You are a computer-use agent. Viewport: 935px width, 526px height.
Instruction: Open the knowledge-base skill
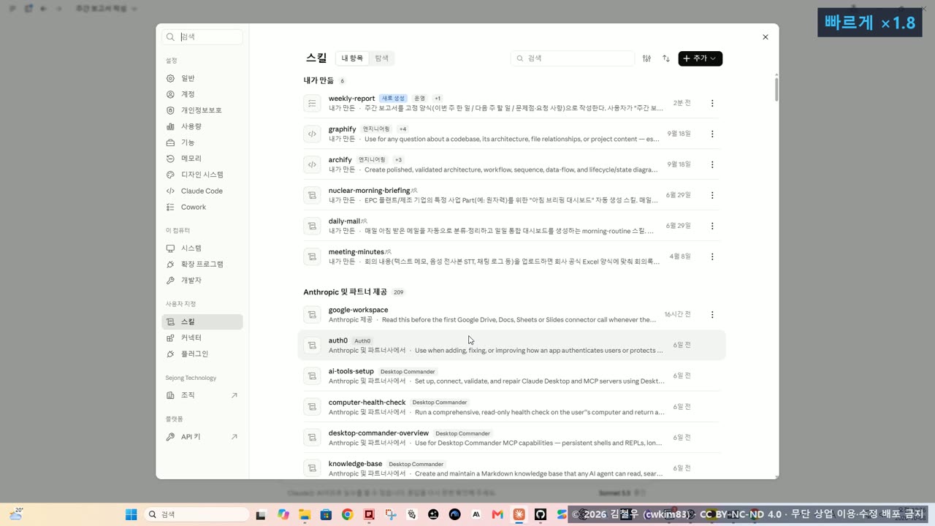[511, 468]
